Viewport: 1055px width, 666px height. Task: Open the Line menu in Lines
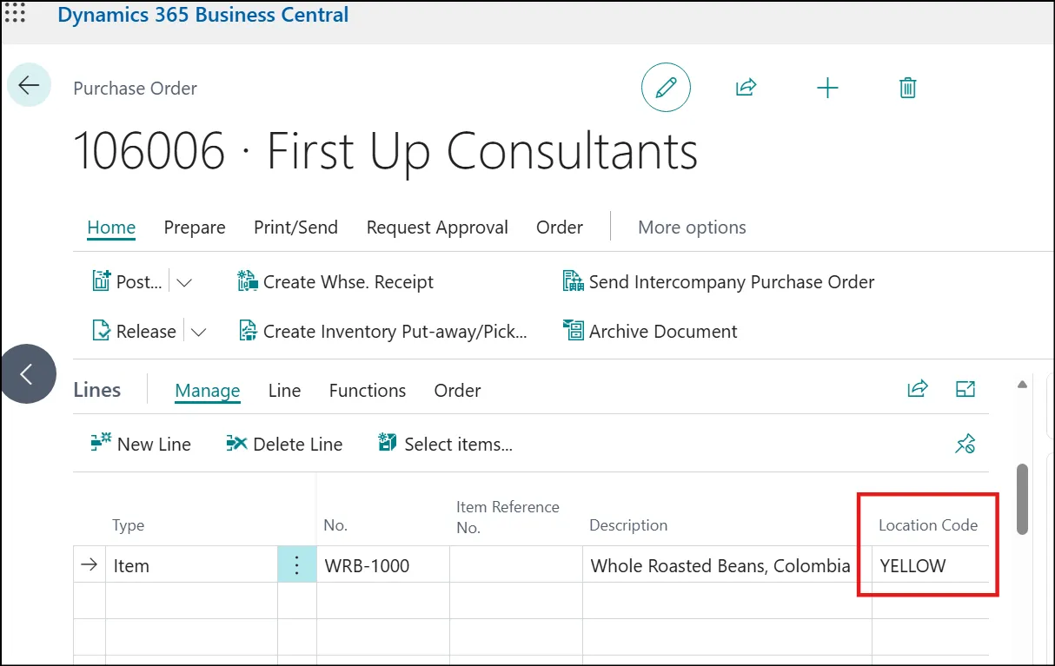click(x=284, y=391)
